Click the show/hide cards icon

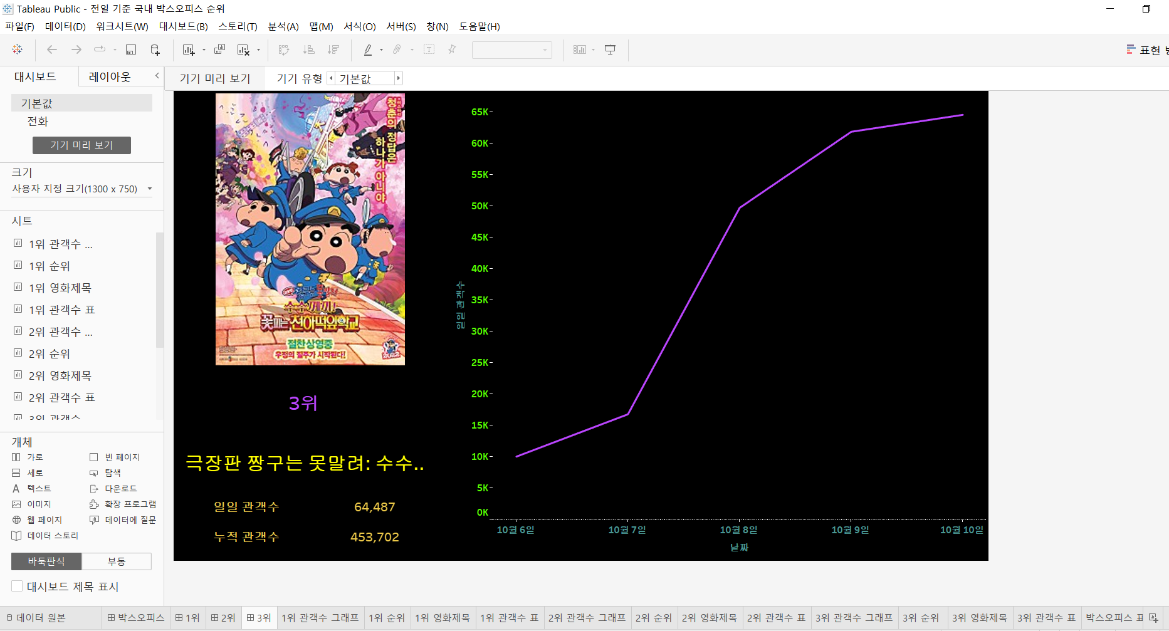pyautogui.click(x=580, y=50)
